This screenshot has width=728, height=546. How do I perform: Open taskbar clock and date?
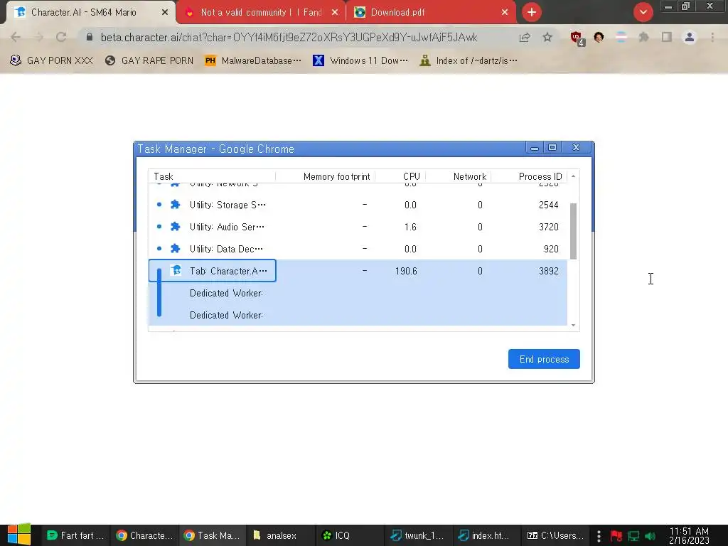pos(689,535)
